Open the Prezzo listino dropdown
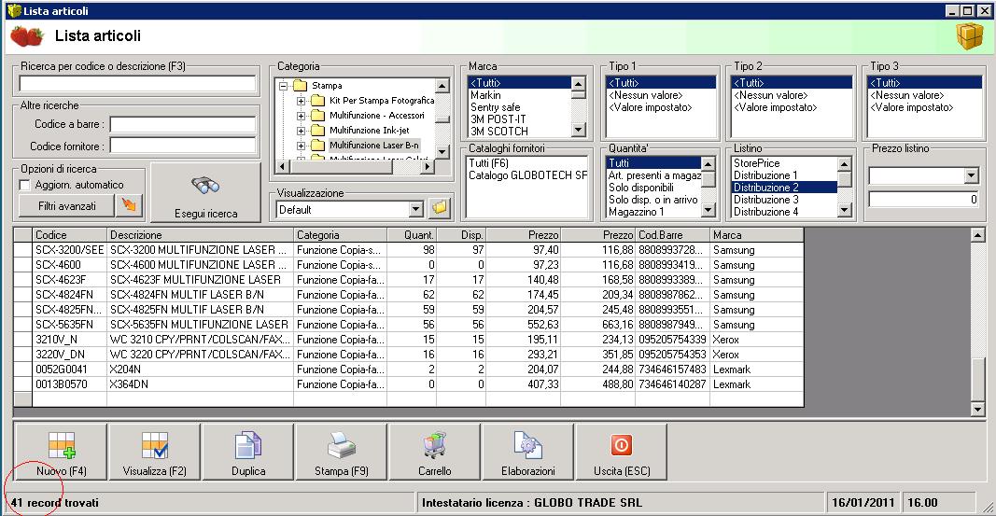Viewport: 996px width, 516px height. [x=971, y=175]
